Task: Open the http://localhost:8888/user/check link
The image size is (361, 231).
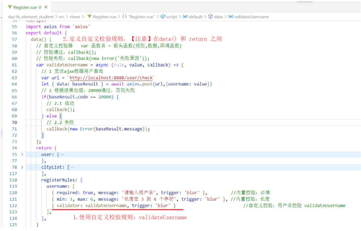Action: tap(111, 78)
